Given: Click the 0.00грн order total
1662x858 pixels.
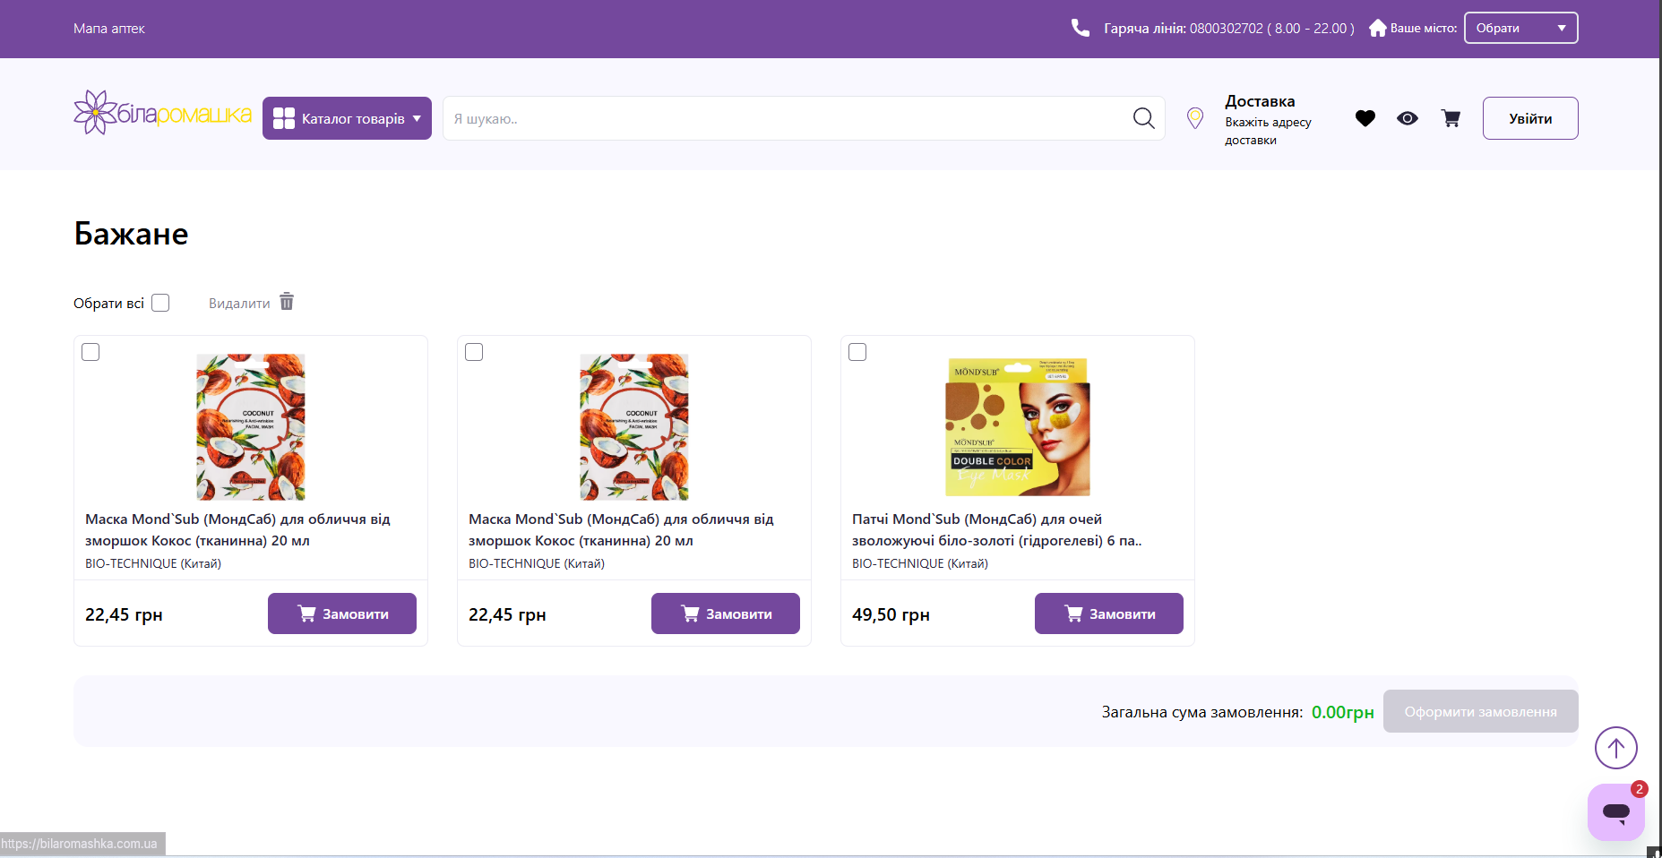Looking at the screenshot, I should pyautogui.click(x=1343, y=712).
